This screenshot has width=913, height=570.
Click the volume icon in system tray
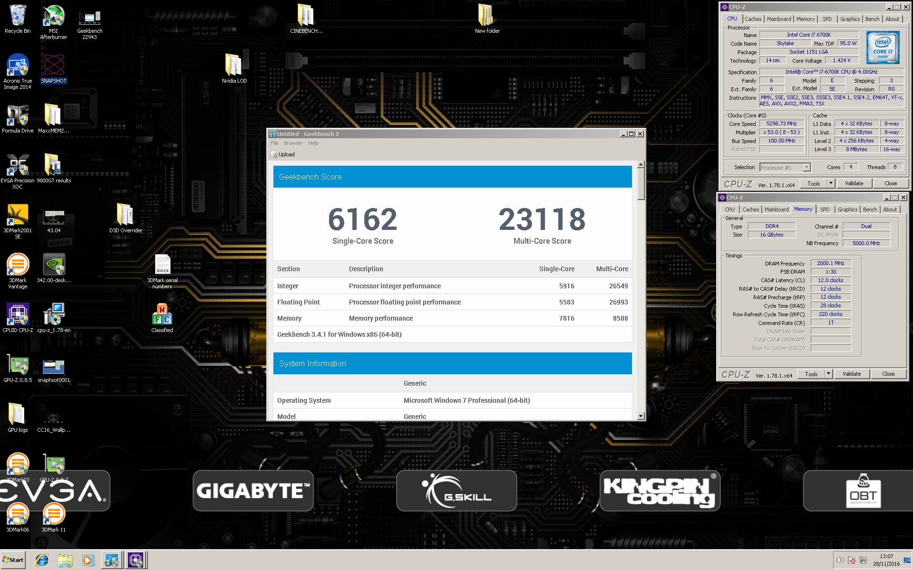pyautogui.click(x=840, y=560)
